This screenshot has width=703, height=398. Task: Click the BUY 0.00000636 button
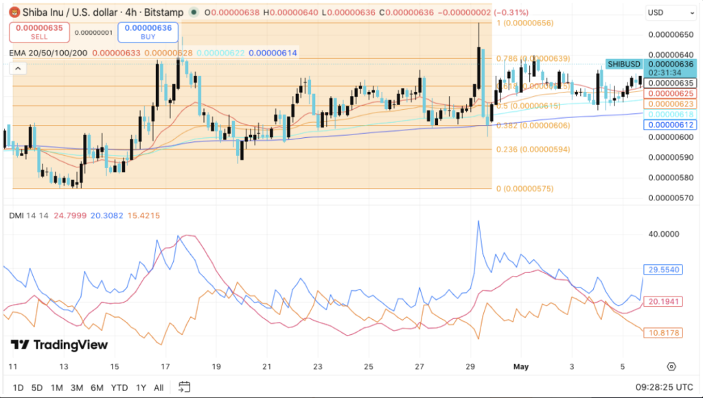point(148,32)
